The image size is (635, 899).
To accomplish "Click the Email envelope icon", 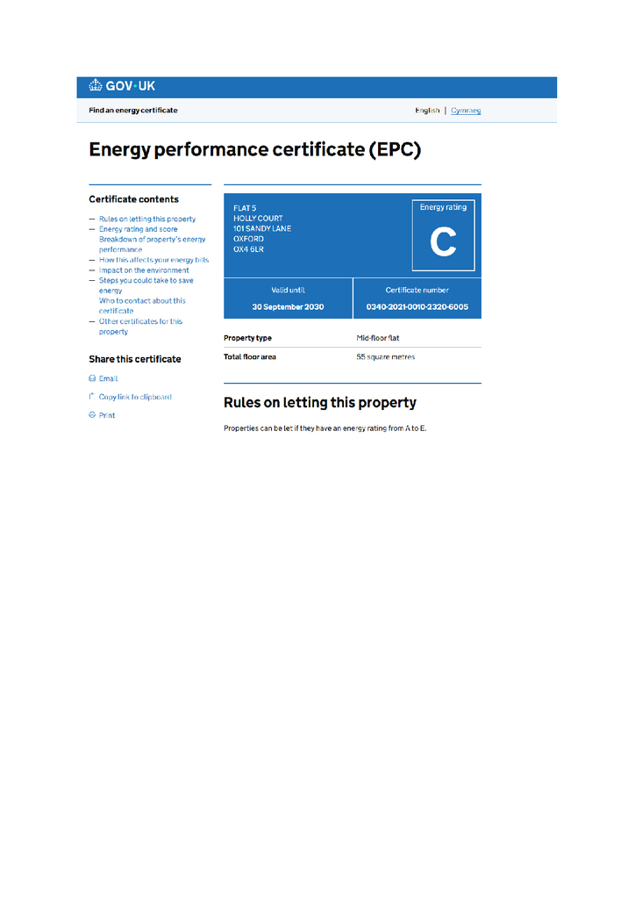I will click(92, 378).
